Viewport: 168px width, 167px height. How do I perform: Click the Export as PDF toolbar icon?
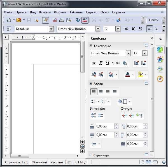(55, 20)
